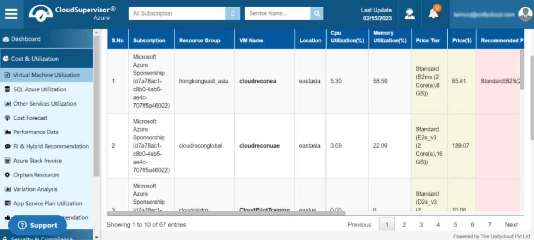This screenshot has height=240, width=534.
Task: Click the Support button
Action: [x=37, y=225]
